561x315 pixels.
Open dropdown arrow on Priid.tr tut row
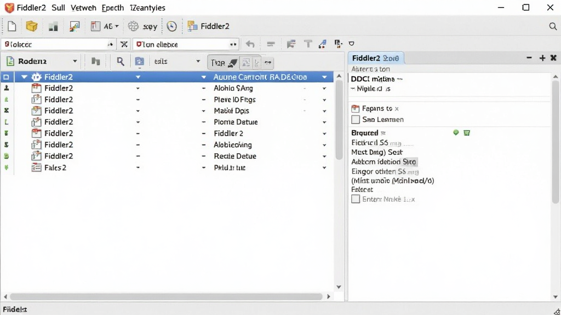pyautogui.click(x=324, y=167)
